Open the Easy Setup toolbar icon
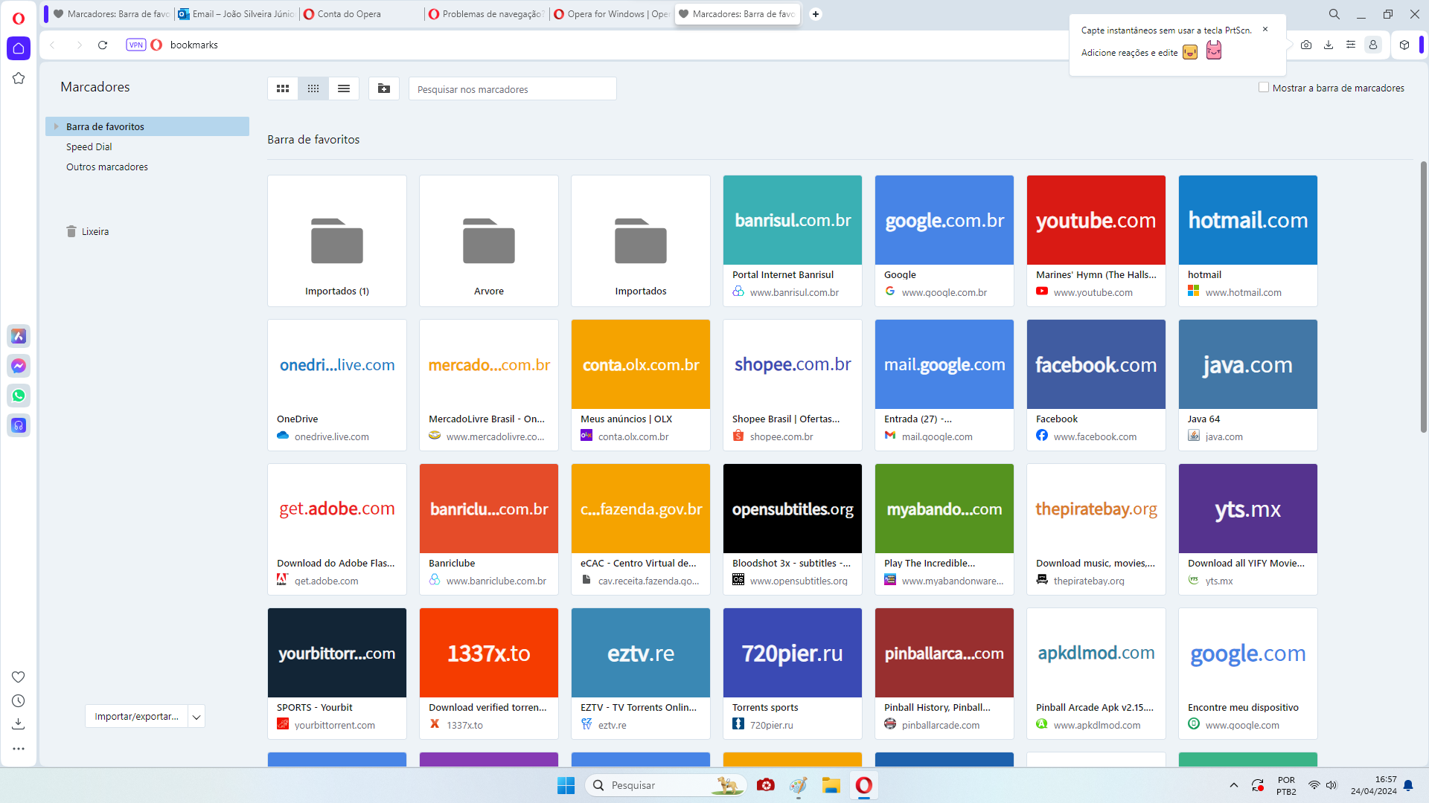This screenshot has width=1429, height=803. coord(1351,45)
